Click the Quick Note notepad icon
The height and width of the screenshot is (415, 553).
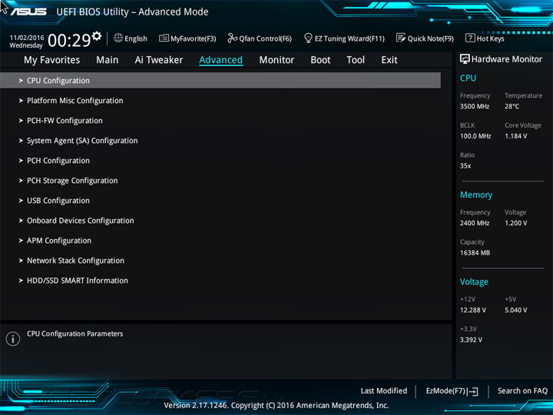(401, 38)
